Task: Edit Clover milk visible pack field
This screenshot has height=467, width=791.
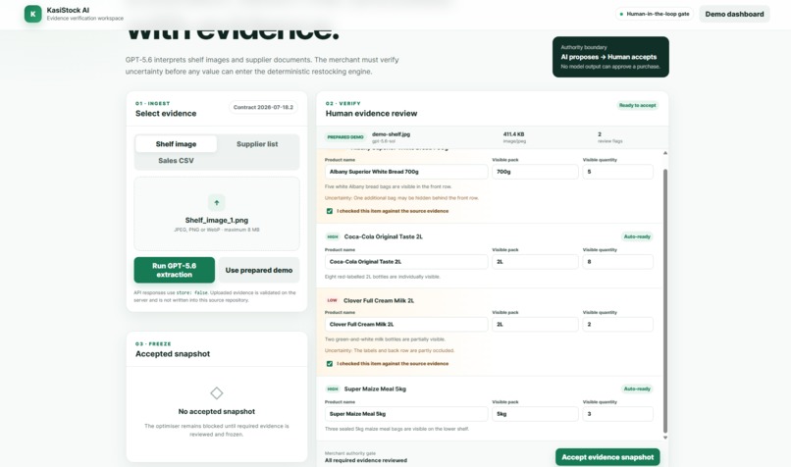Action: click(535, 324)
